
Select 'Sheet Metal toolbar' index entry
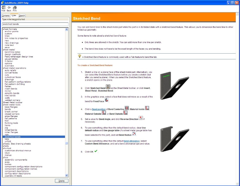[x=13, y=102]
